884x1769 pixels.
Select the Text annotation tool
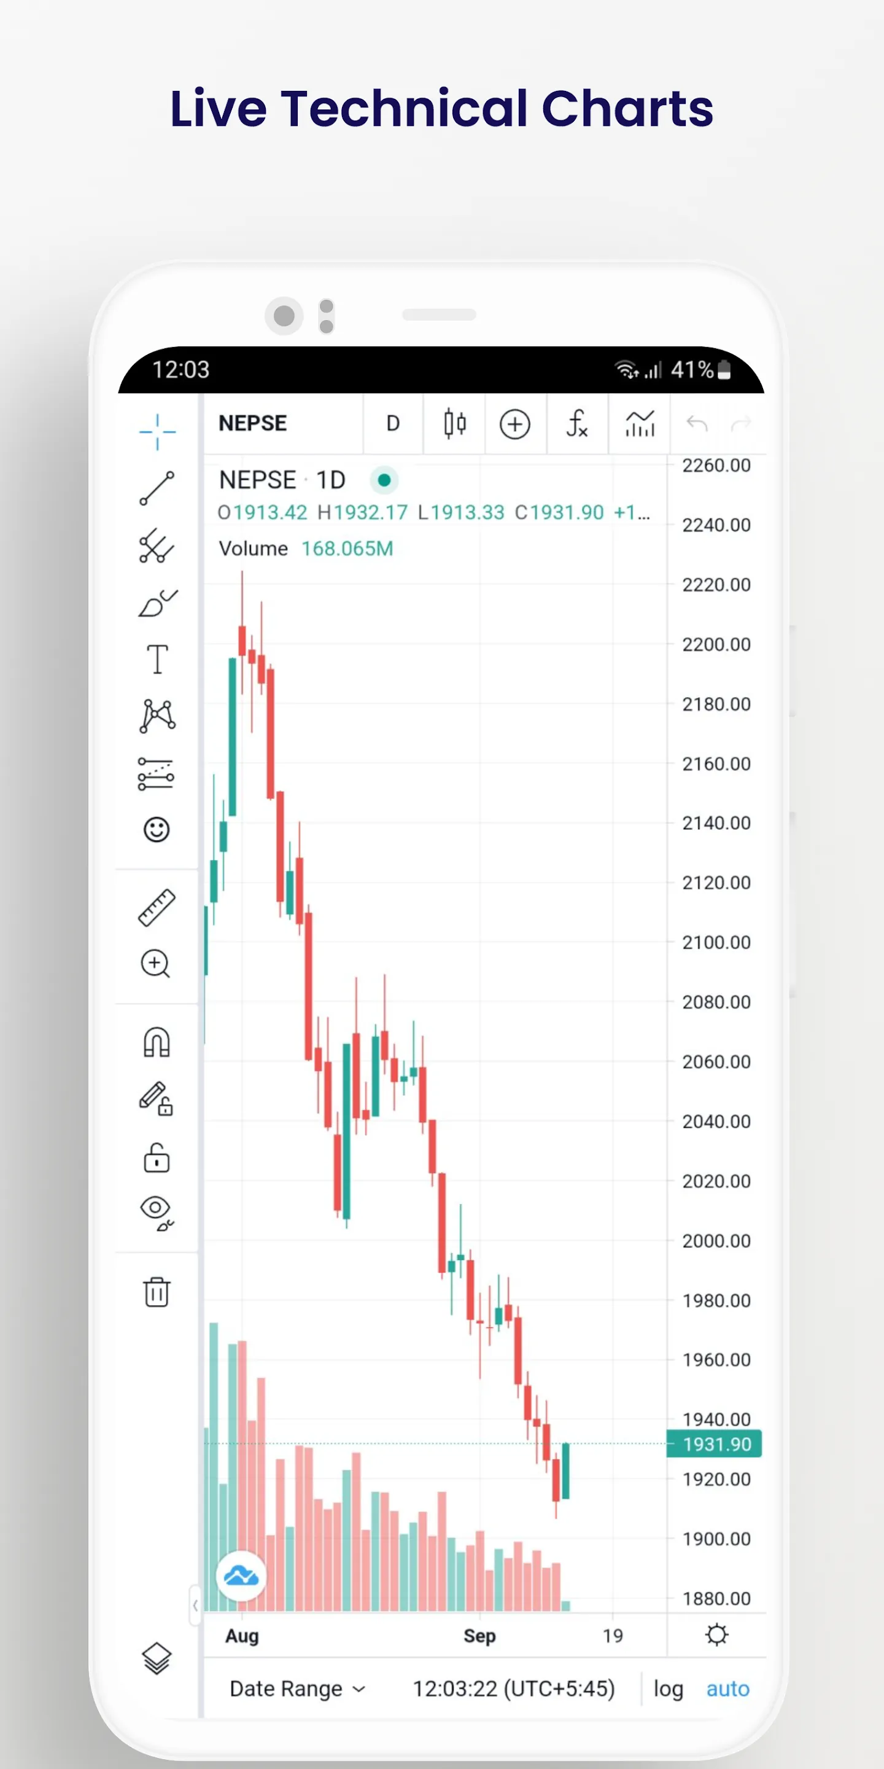pos(157,659)
